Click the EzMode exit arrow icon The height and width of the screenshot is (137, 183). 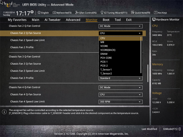click(179, 129)
